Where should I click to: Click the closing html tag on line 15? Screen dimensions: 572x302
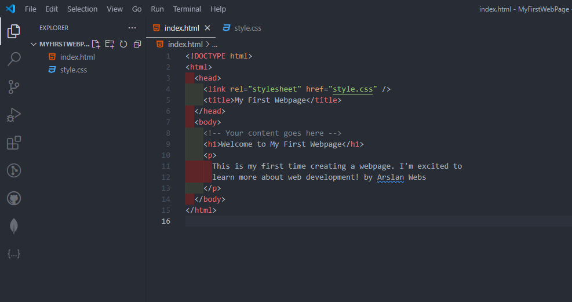201,210
